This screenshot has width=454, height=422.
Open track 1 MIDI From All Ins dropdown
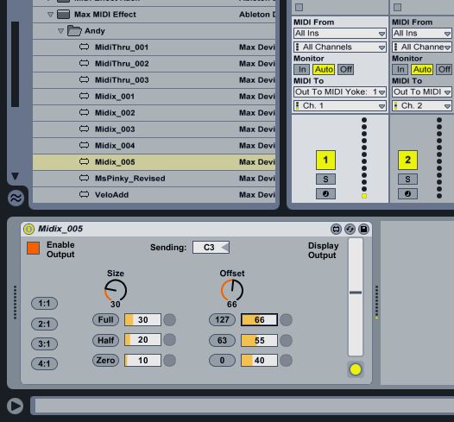340,34
